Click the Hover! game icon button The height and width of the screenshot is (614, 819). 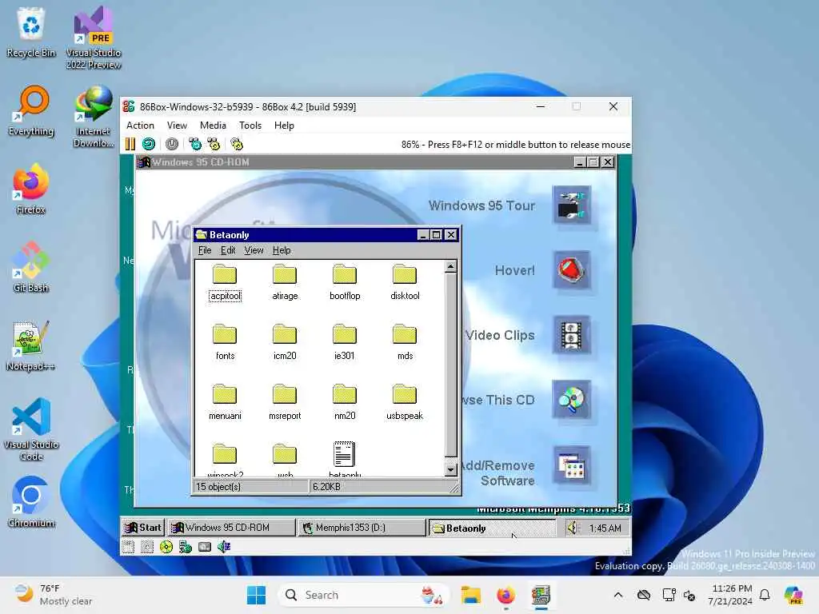click(x=571, y=270)
